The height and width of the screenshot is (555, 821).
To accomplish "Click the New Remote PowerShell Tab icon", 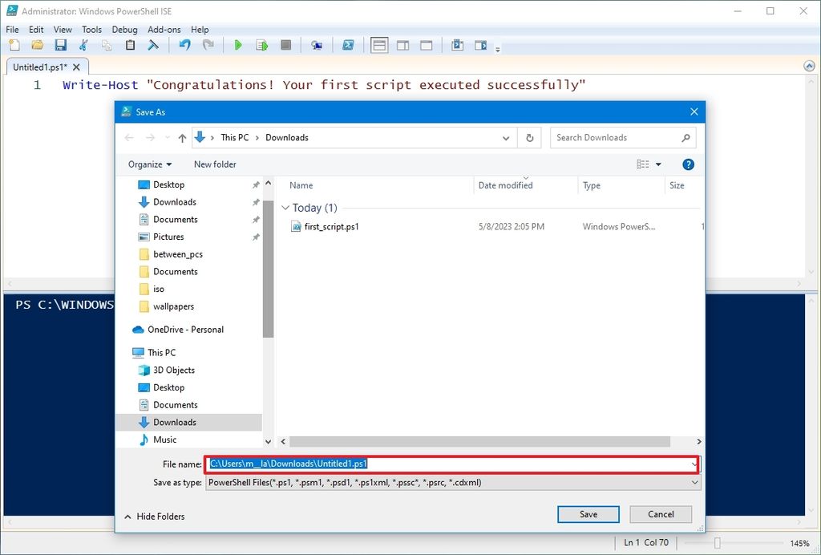I will (x=317, y=46).
